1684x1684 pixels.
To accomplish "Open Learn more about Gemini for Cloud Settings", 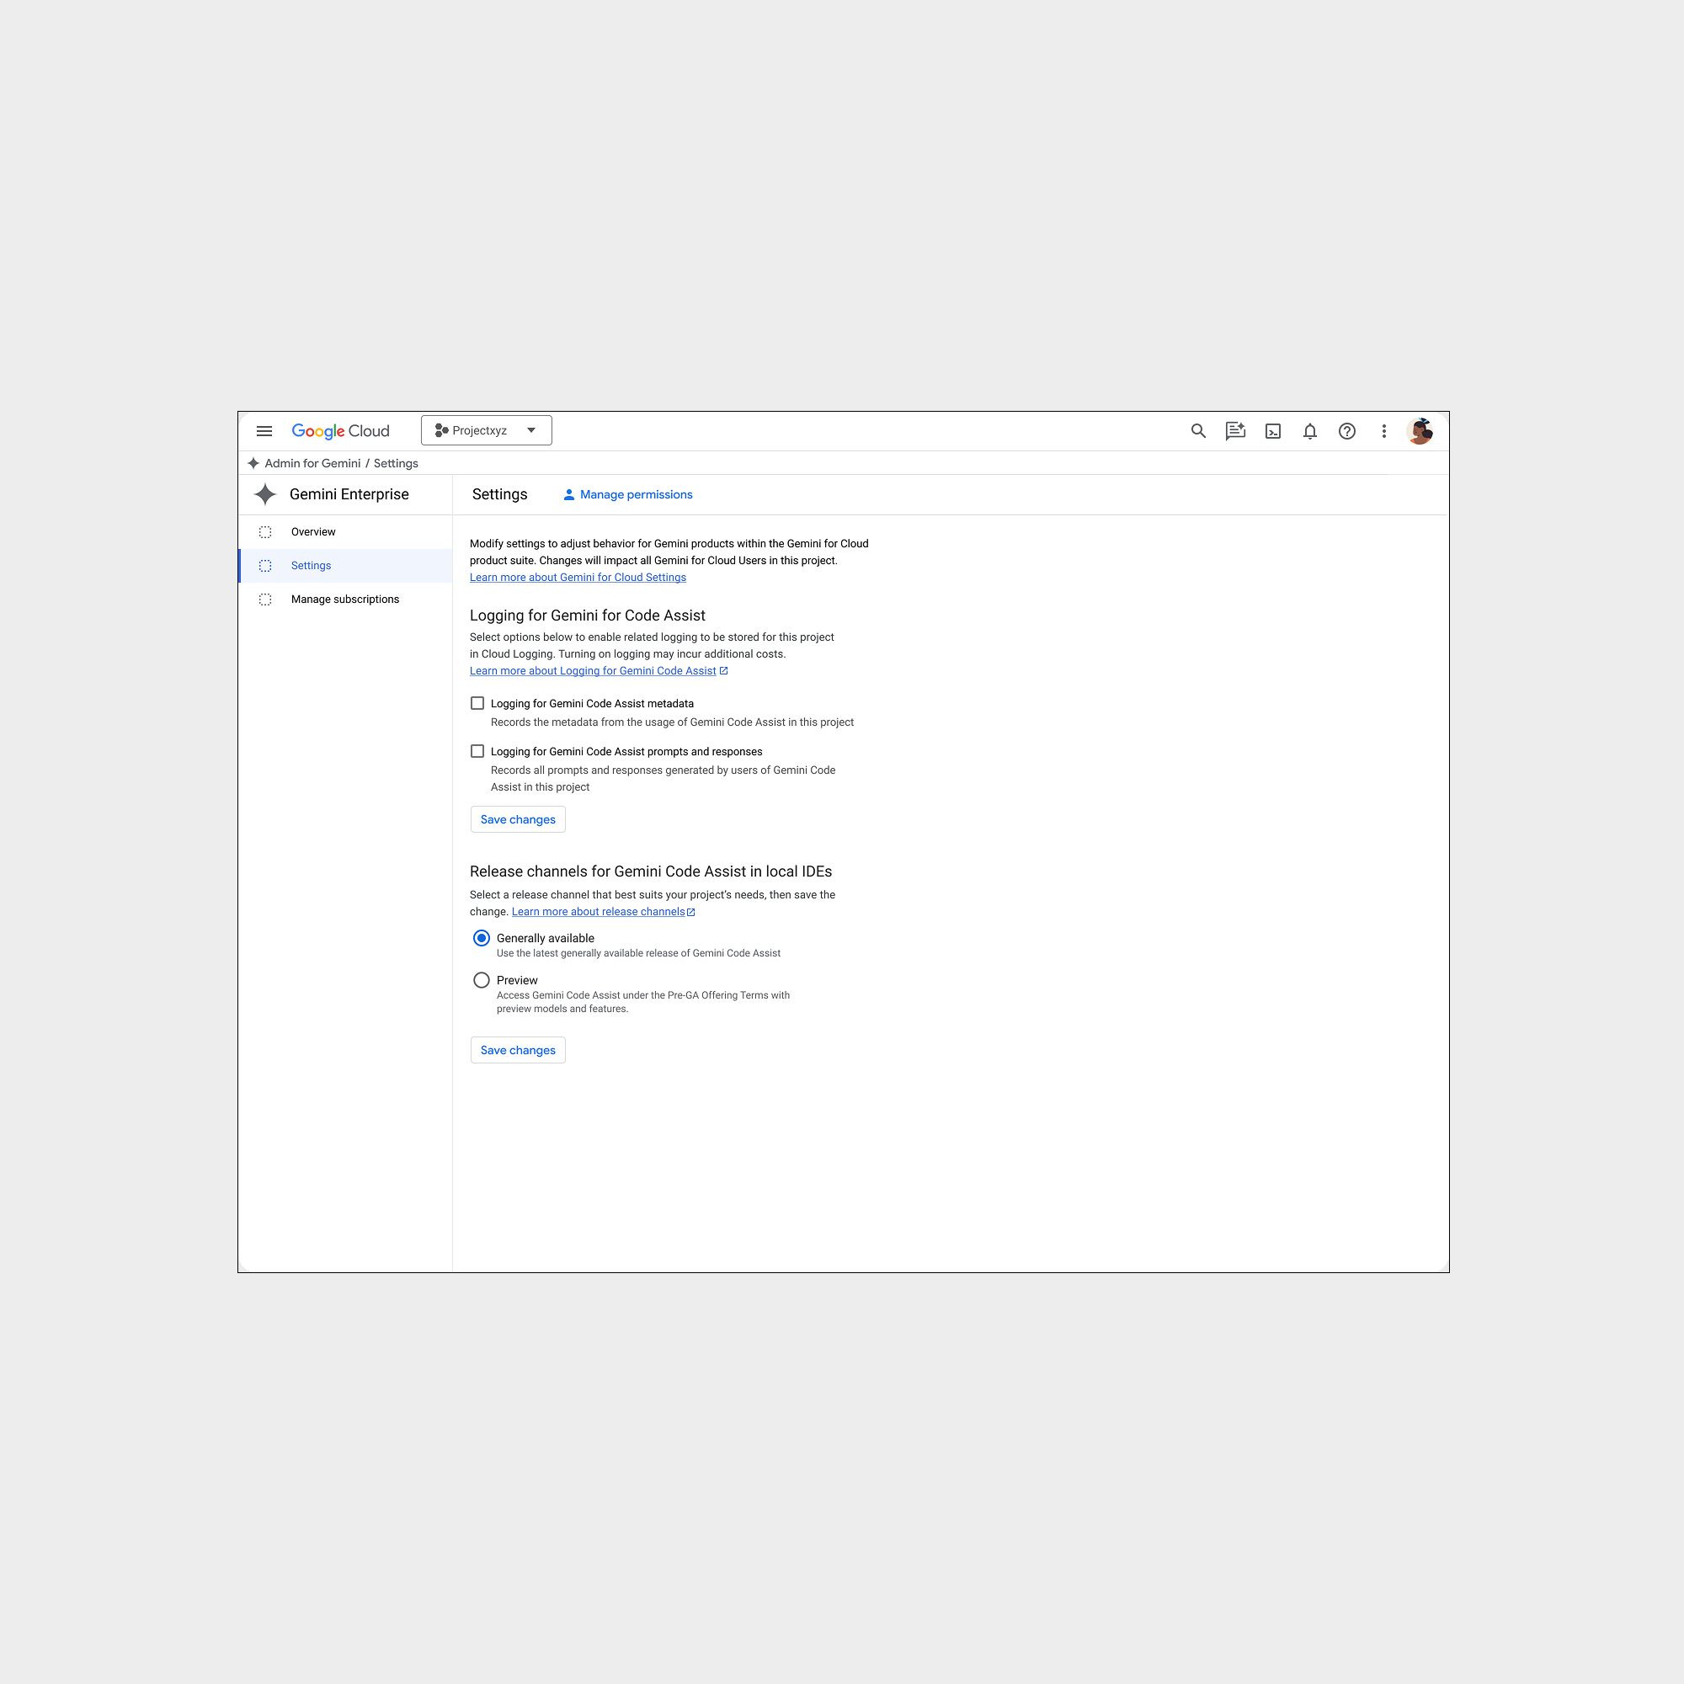I will 578,577.
